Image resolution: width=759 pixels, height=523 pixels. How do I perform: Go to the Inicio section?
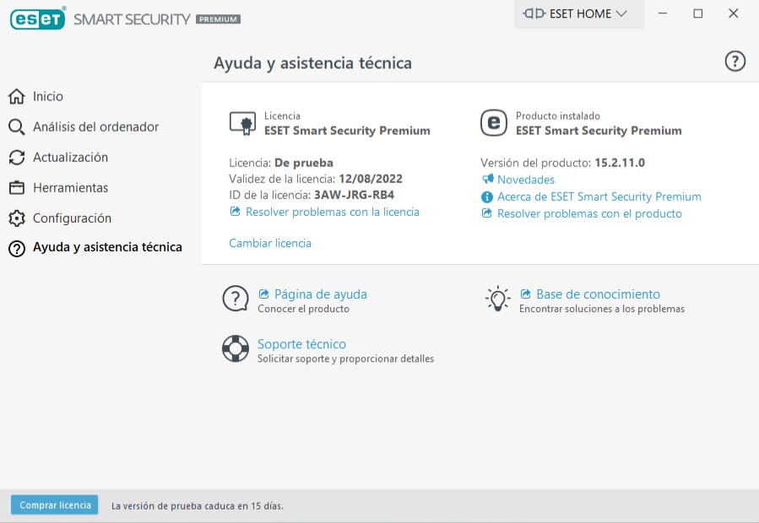(x=48, y=96)
